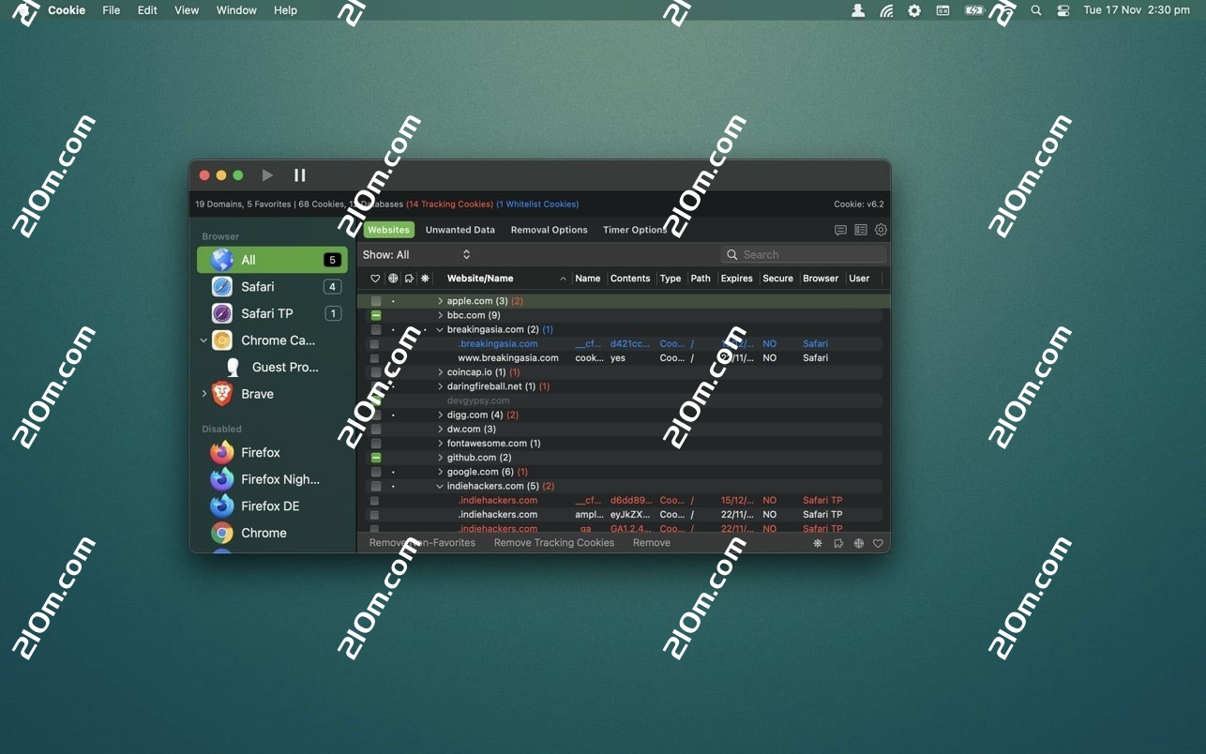Check the www.breakingasia.com cookie checkbox
The width and height of the screenshot is (1206, 754).
click(374, 358)
